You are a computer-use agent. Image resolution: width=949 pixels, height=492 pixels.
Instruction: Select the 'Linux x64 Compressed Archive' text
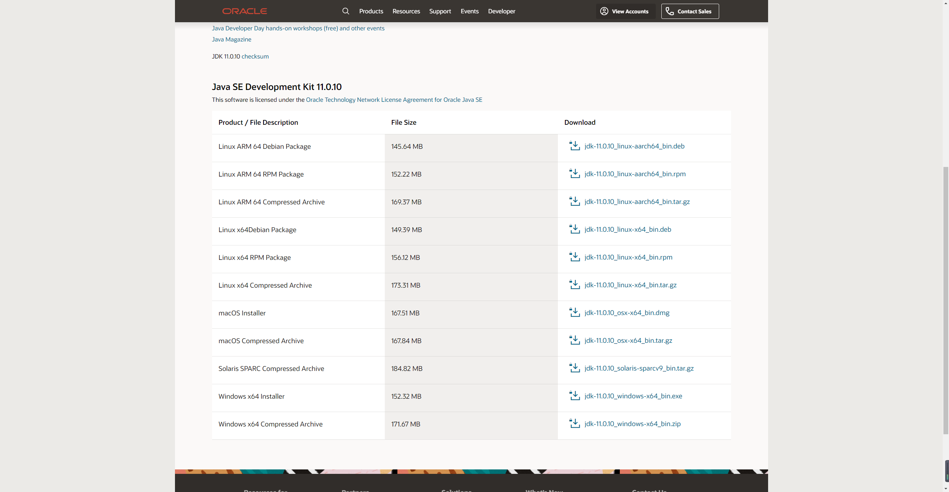click(x=265, y=285)
